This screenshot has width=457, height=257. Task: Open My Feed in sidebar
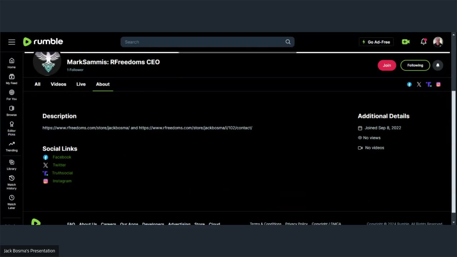pyautogui.click(x=11, y=79)
